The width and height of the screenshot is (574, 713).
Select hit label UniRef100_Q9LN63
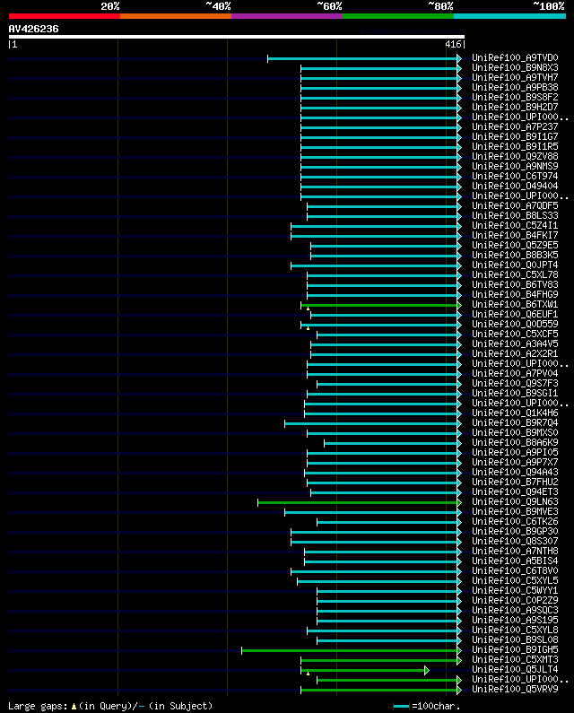pos(515,501)
